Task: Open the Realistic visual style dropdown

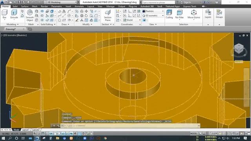Action: 153,11
